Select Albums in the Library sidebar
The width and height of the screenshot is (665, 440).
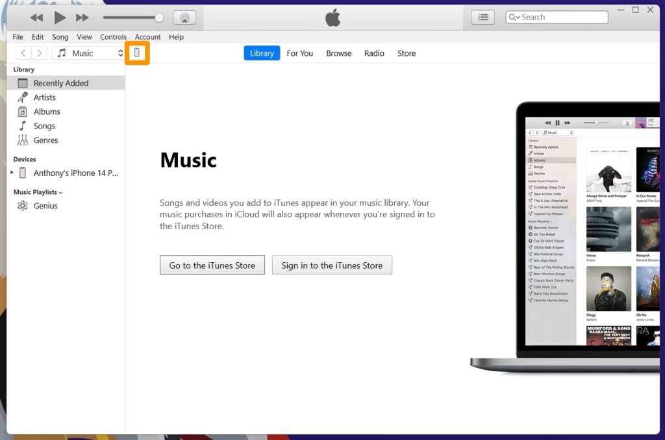tap(46, 112)
